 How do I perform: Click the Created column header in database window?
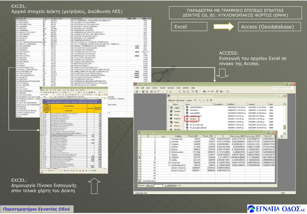(x=257, y=104)
